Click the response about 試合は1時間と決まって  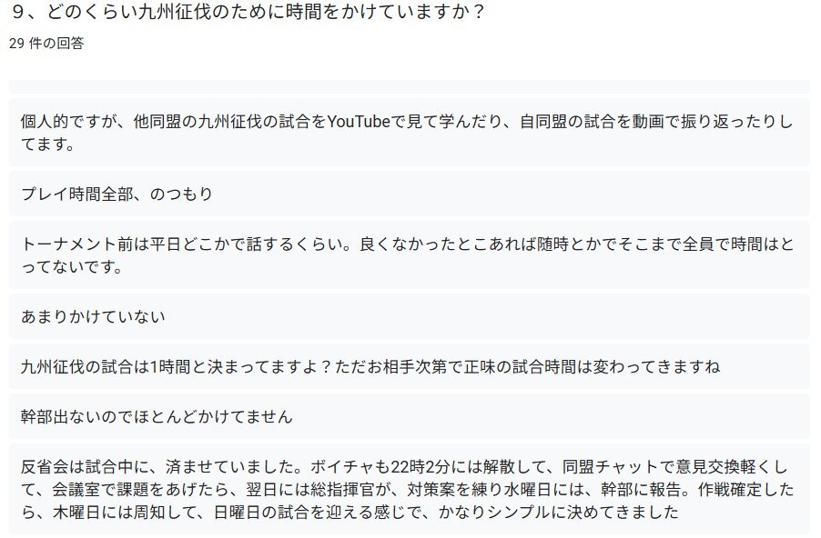click(410, 366)
